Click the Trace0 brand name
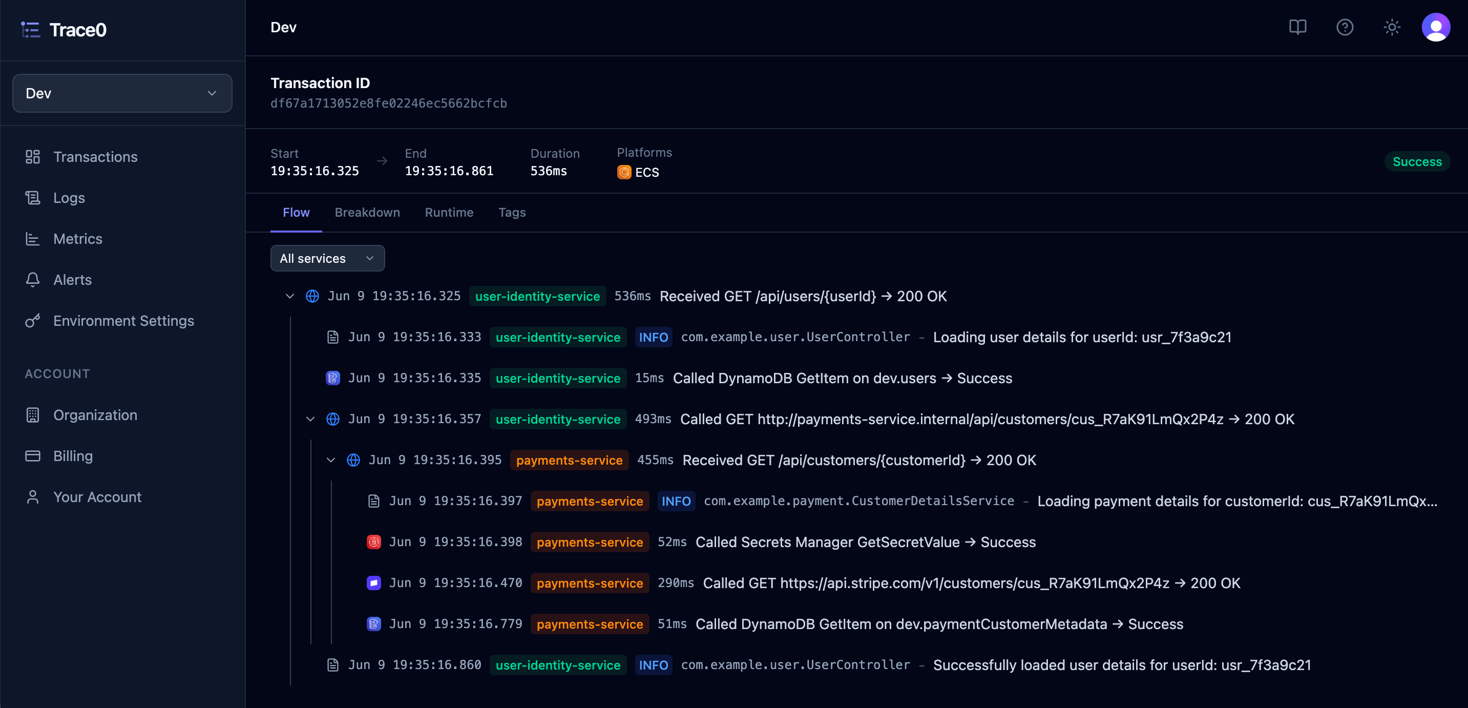 coord(78,30)
